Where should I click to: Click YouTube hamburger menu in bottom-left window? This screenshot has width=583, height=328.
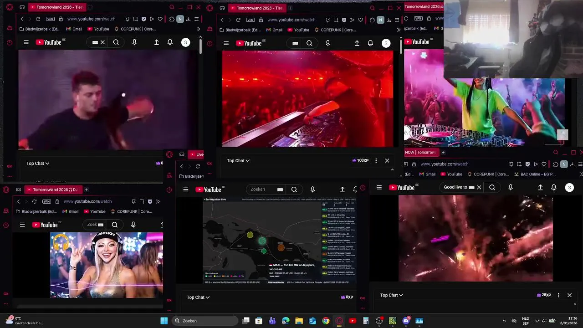[22, 225]
